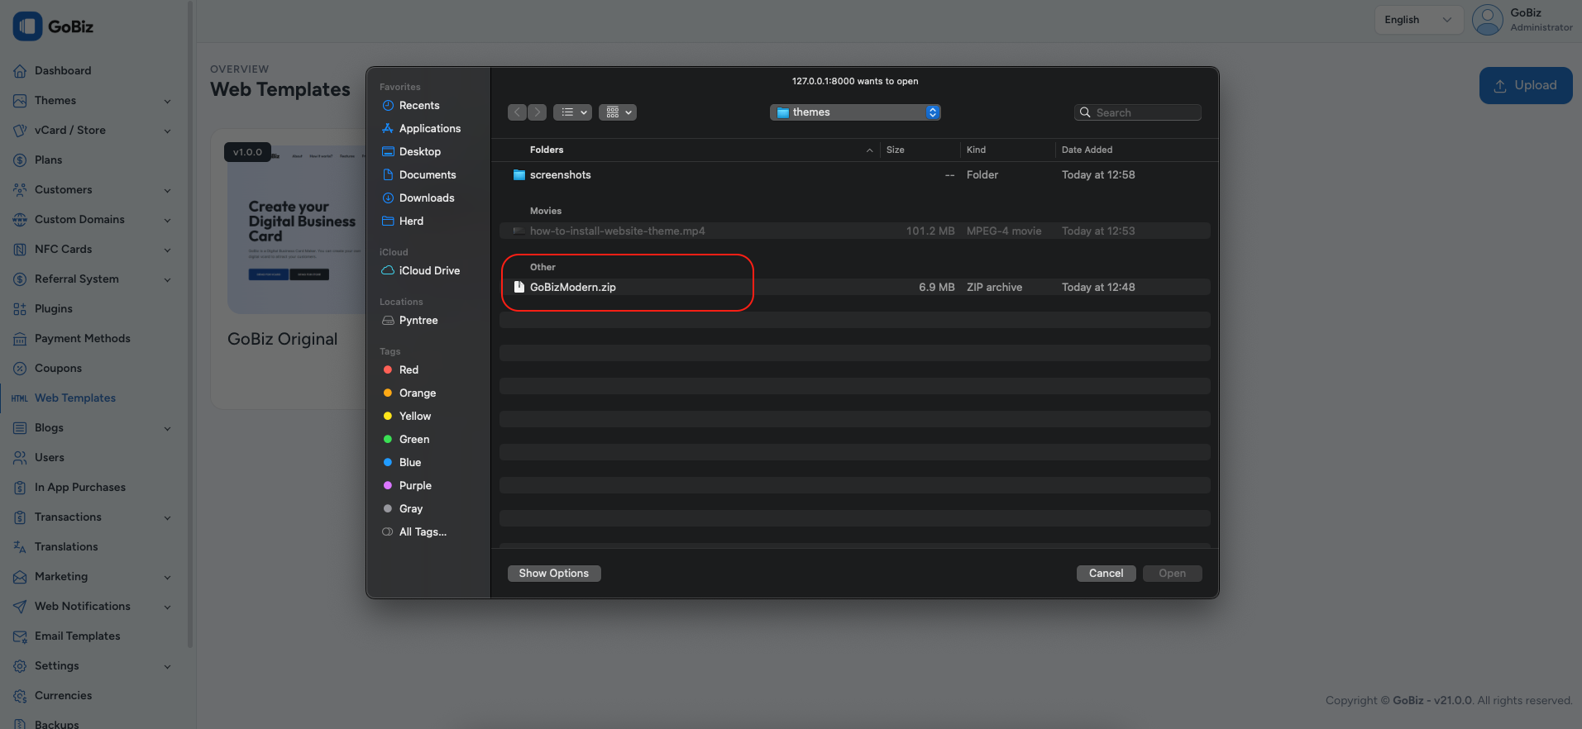Open the themes folder path popup

pos(855,112)
